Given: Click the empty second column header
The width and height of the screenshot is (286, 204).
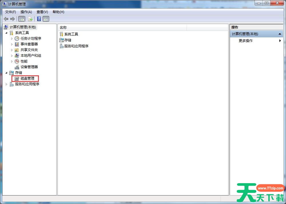Looking at the screenshot, I should [x=207, y=27].
